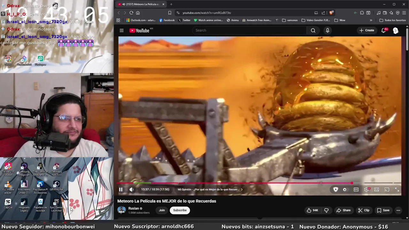Seek on the red video progress bar
Screen dimensions: 409x230
click(x=259, y=183)
